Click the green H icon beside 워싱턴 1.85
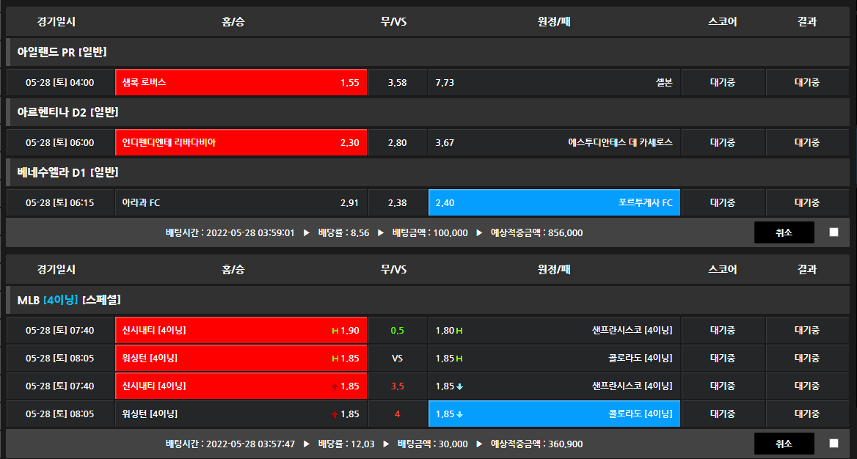Viewport: 857px width, 459px height. [335, 359]
